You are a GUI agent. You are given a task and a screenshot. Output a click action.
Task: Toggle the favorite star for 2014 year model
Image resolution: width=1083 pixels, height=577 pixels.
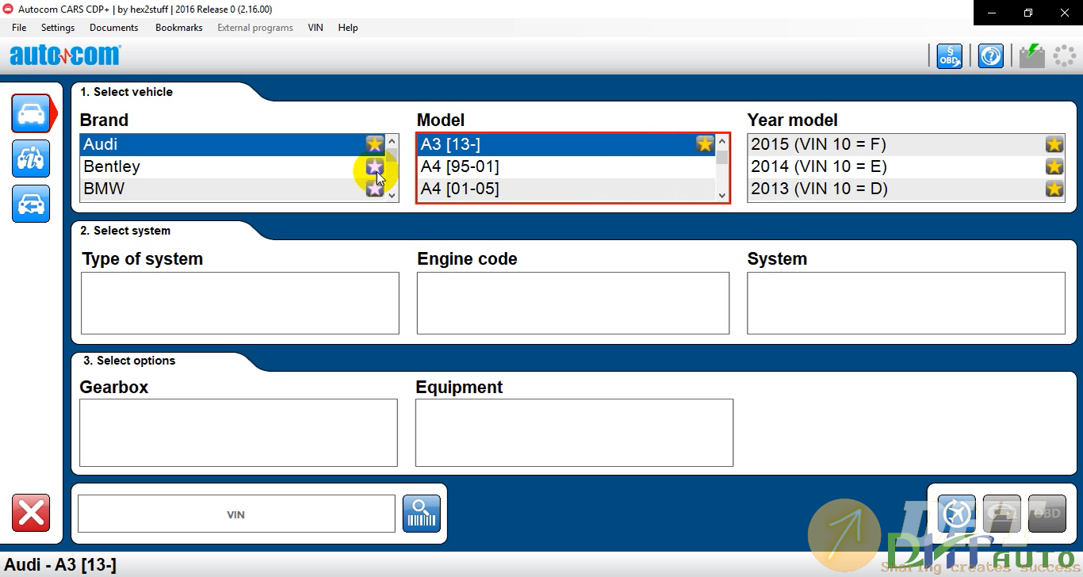1054,166
